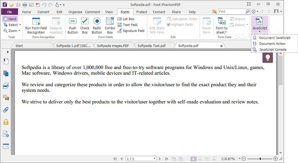
Task: Create a new PDF from blank page icon
Action: click(38, 5)
